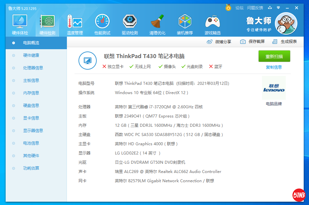Viewport: 309px width, 205px height.
Task: Click the green 重新扫描 rescan button
Action: click(274, 56)
